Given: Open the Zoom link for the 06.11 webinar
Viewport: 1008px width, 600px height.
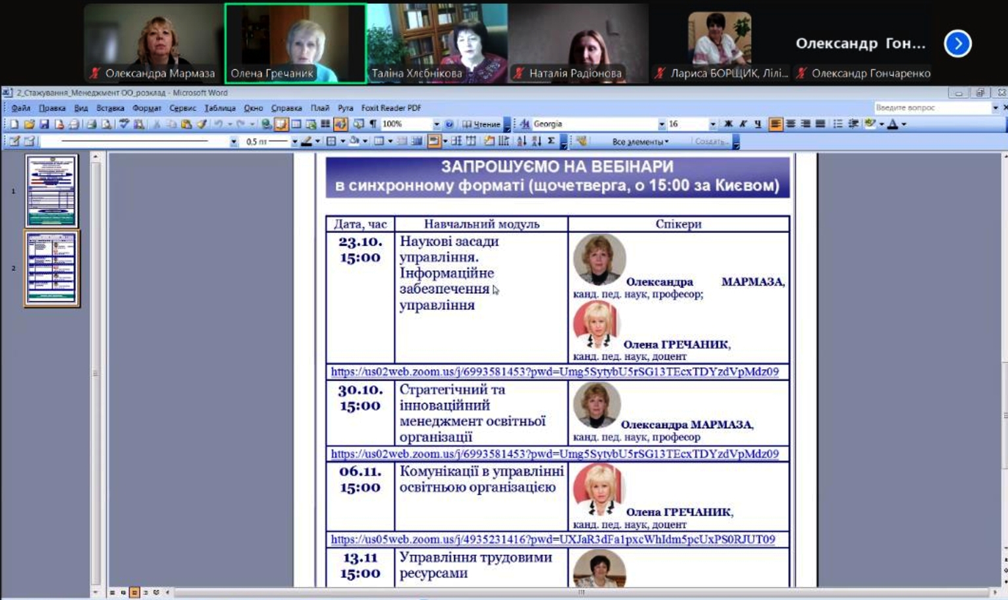Looking at the screenshot, I should tap(552, 540).
